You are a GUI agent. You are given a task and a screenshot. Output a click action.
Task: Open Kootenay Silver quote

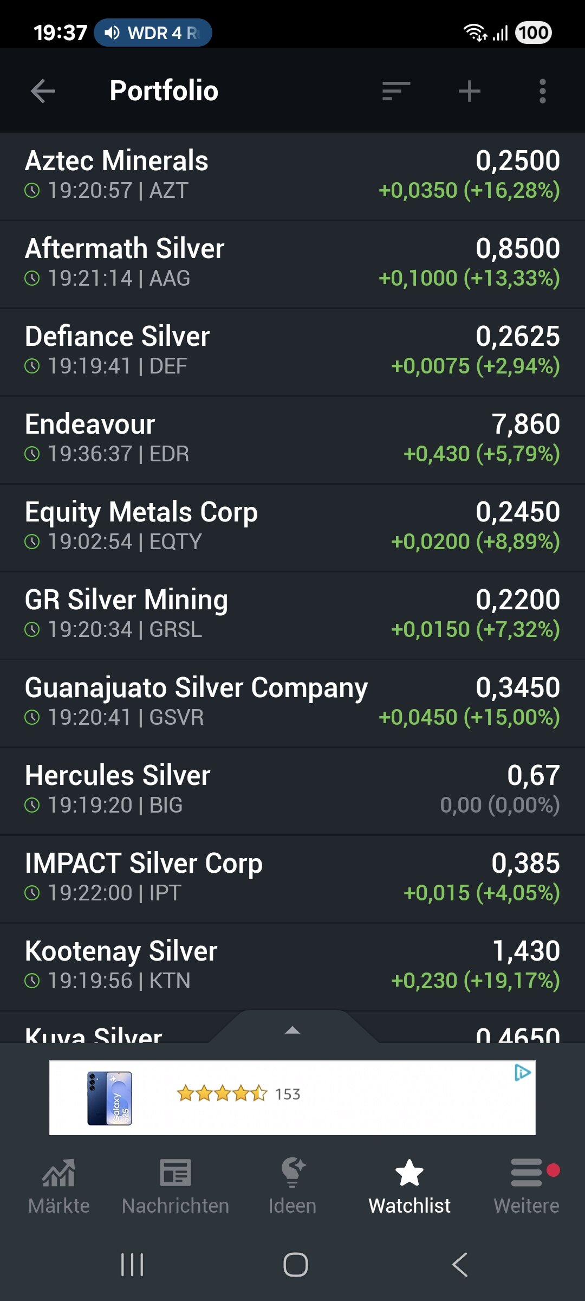click(x=292, y=967)
